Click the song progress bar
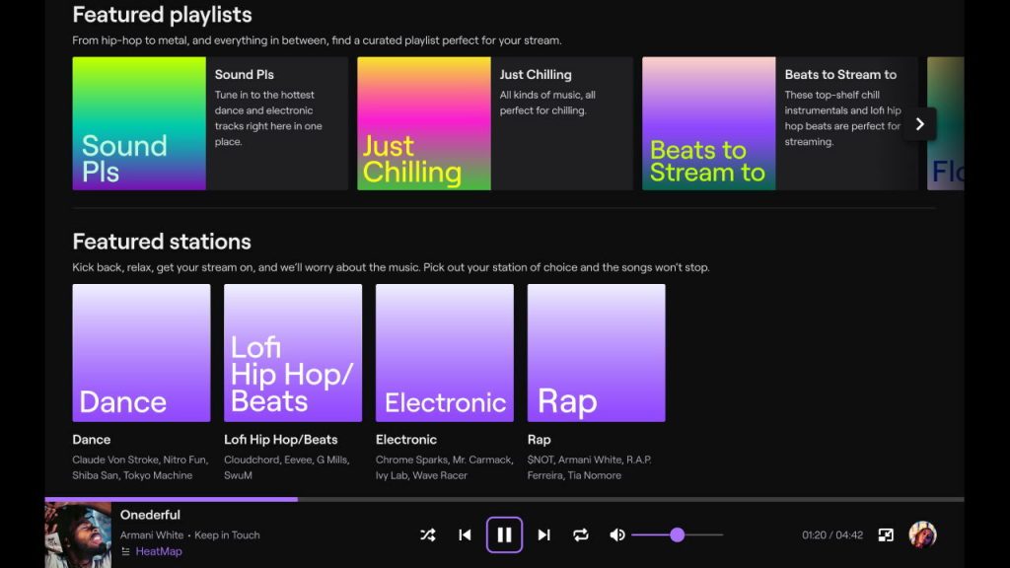The image size is (1010, 568). point(504,499)
